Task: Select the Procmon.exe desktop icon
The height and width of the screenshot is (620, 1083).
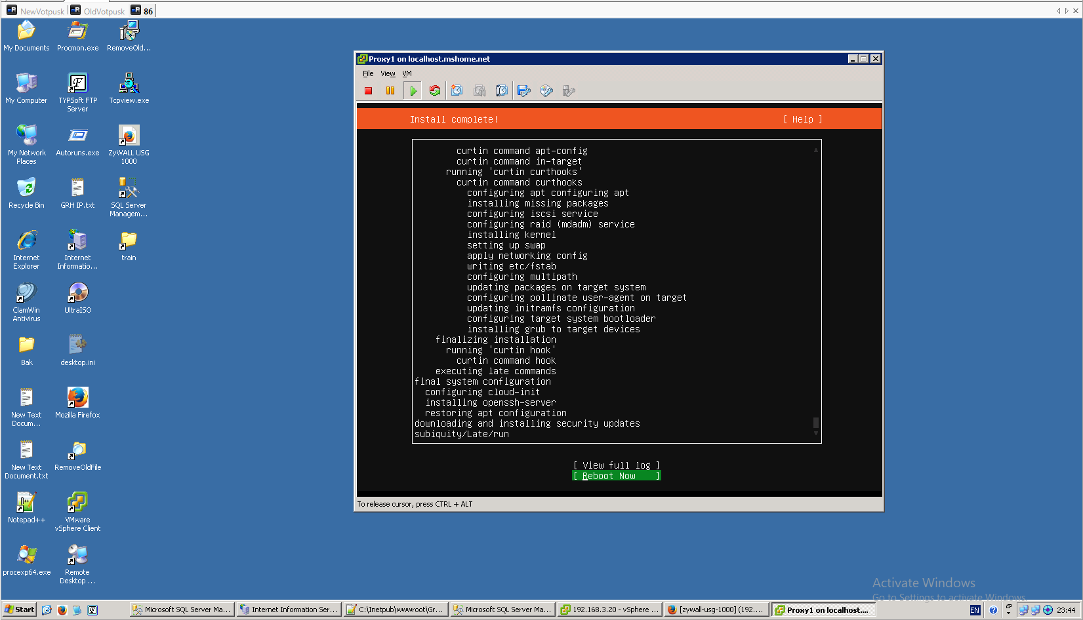Action: point(78,36)
